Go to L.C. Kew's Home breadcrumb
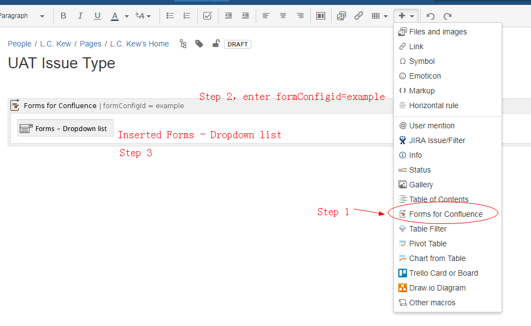Image resolution: width=531 pixels, height=326 pixels. click(139, 44)
